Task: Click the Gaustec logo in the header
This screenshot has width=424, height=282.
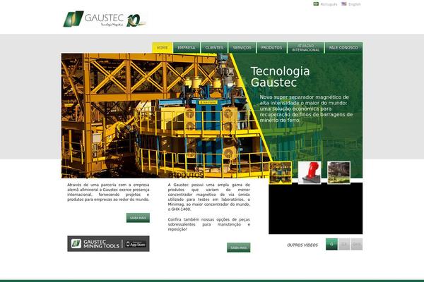Action: 93,19
